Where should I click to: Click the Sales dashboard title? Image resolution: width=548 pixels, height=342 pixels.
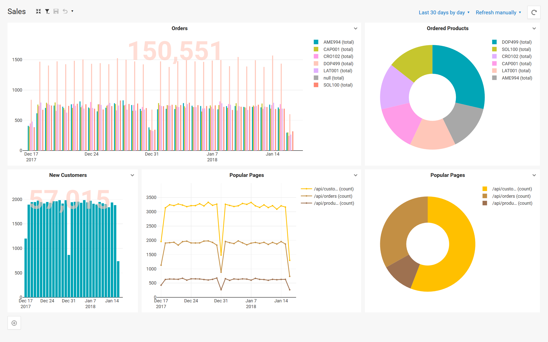click(x=17, y=12)
